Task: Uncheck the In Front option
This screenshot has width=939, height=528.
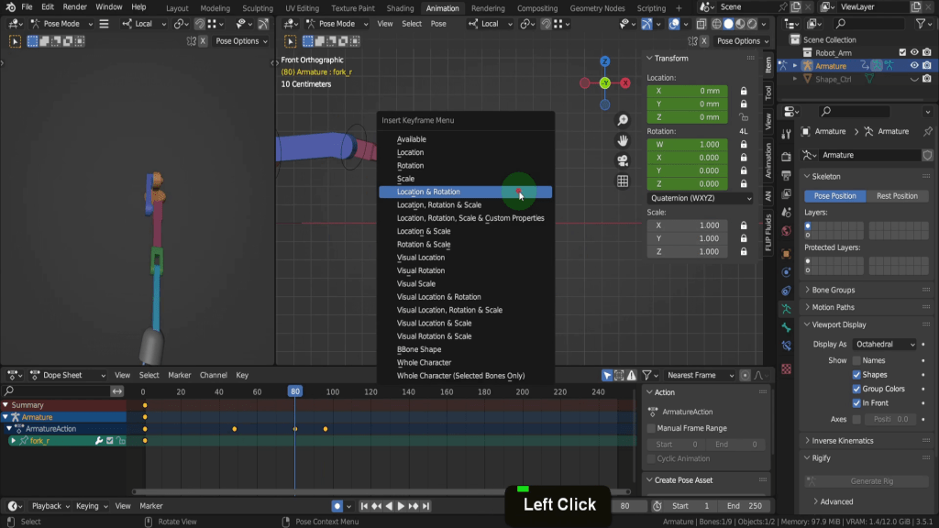Action: tap(857, 403)
